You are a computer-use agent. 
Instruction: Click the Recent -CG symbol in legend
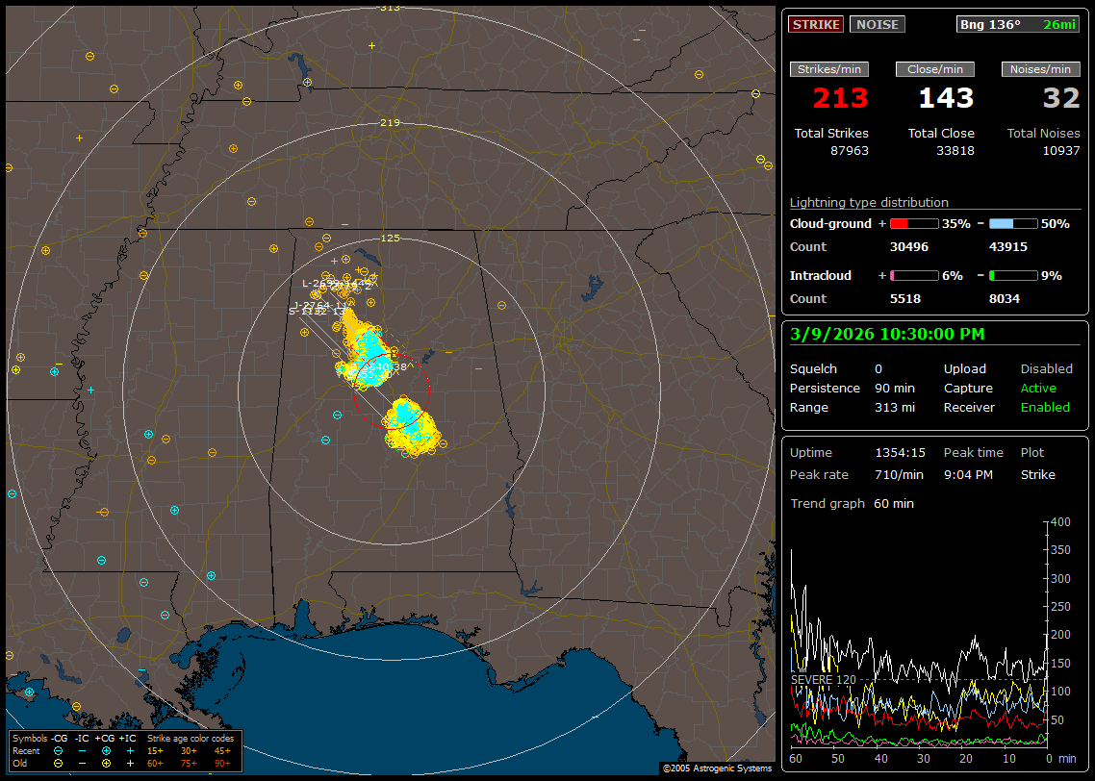(x=59, y=750)
